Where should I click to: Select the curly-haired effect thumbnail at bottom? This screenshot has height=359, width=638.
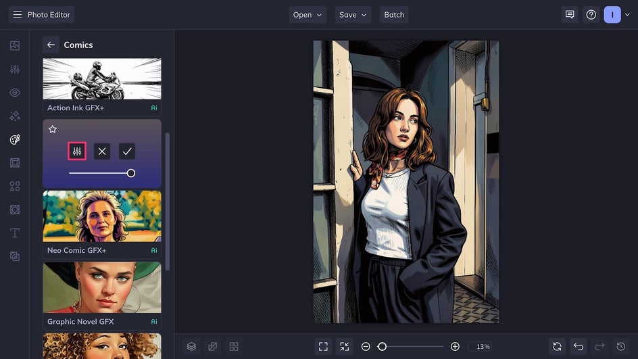click(102, 346)
